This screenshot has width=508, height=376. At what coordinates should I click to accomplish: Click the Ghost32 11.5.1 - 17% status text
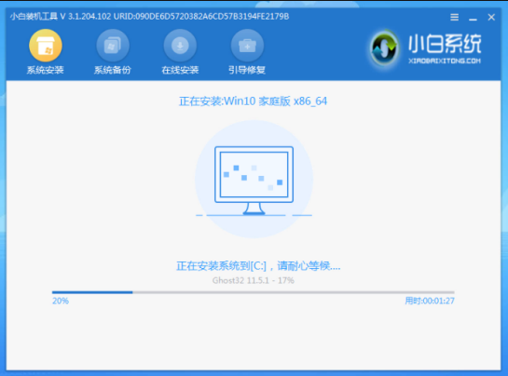[254, 280]
